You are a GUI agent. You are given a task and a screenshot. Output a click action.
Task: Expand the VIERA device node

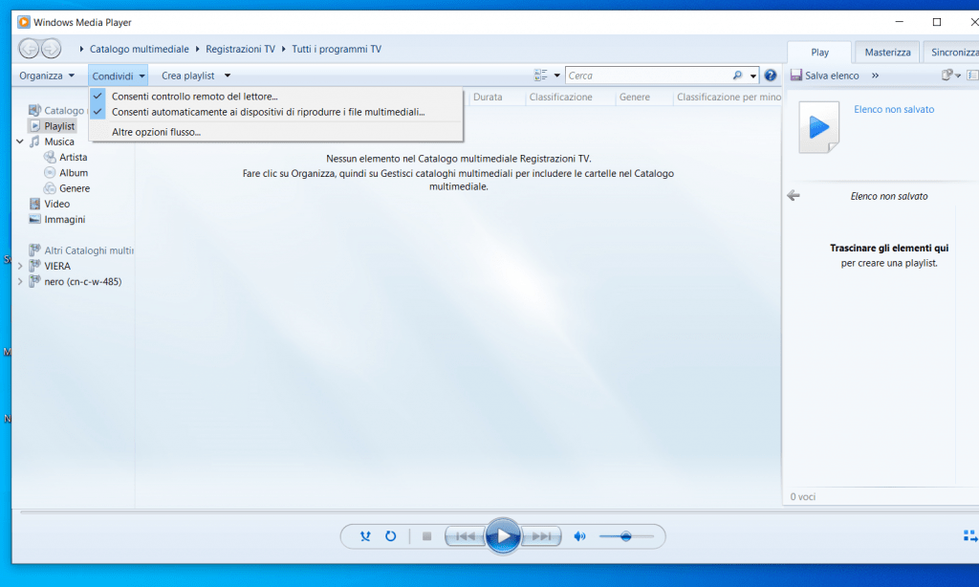click(20, 266)
